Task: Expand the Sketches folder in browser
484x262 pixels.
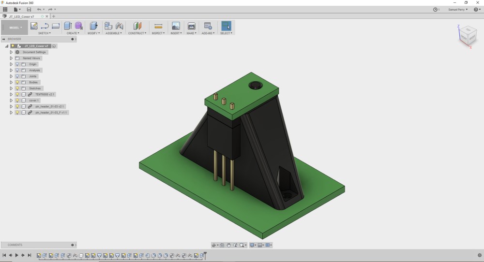Action: 11,88
